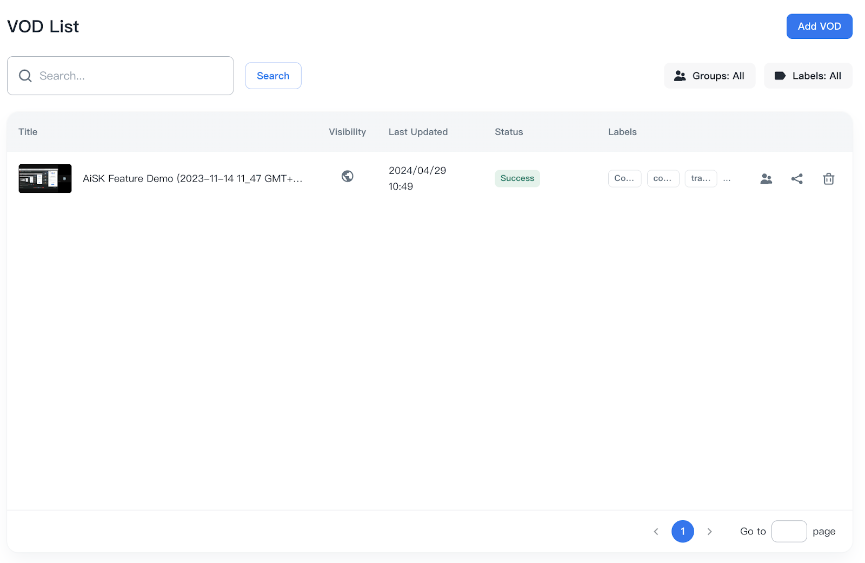Viewport: 865px width, 563px height.
Task: Click the share icon for the video
Action: 797,179
